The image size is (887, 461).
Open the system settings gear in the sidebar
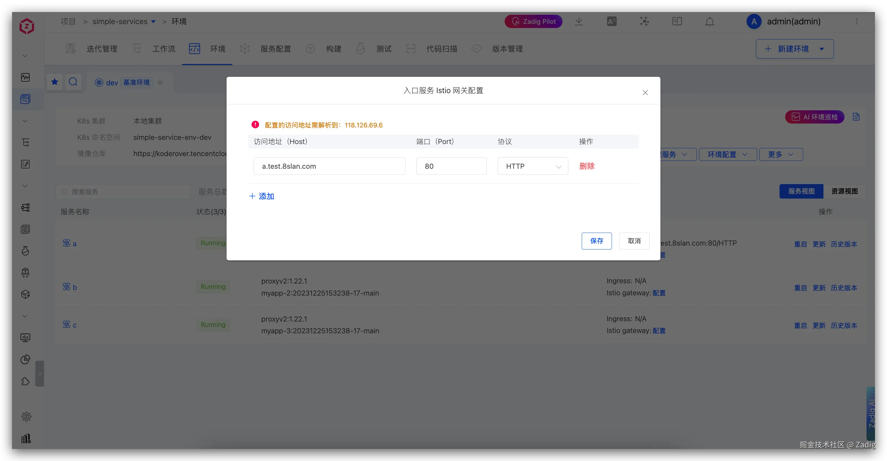[26, 417]
